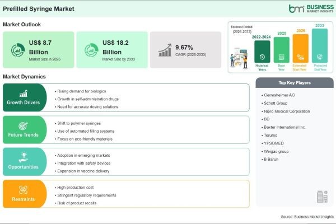
Task: Click the Estimated Start Year label
Action: click(300, 68)
